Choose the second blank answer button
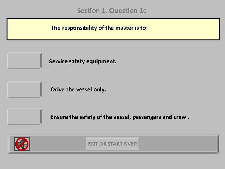 coord(24,90)
